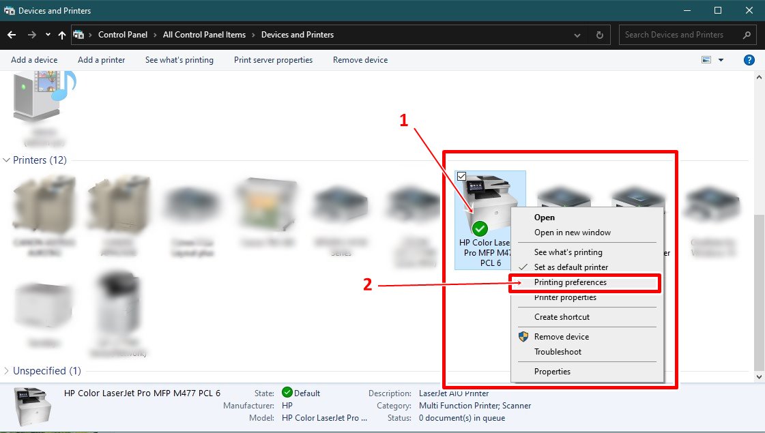Click the description 'LaserJet AIO Printer'
The height and width of the screenshot is (433, 765).
click(454, 393)
